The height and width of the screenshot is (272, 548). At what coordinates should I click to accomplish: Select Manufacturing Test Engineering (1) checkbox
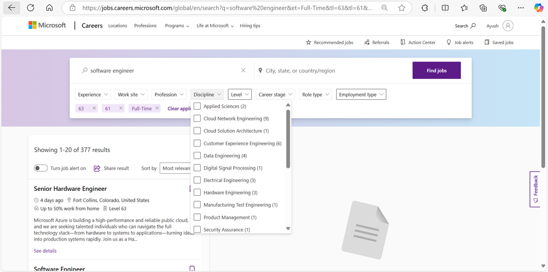[197, 205]
